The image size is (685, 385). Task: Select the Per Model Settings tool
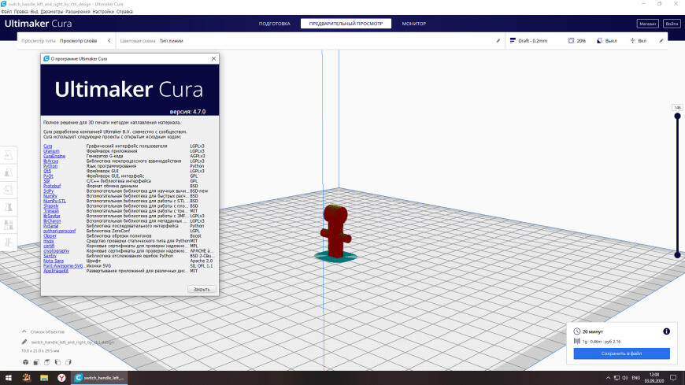(9, 224)
